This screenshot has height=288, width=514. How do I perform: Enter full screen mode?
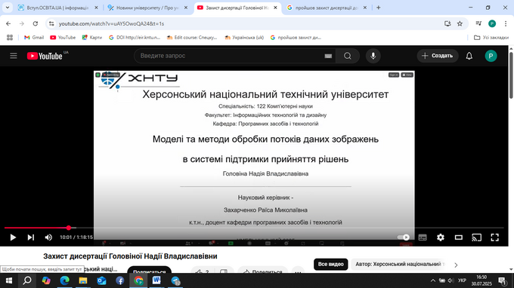494,237
